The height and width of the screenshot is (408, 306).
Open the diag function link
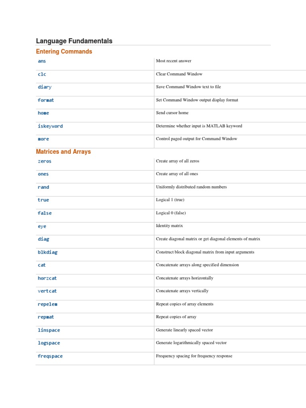coord(43,239)
